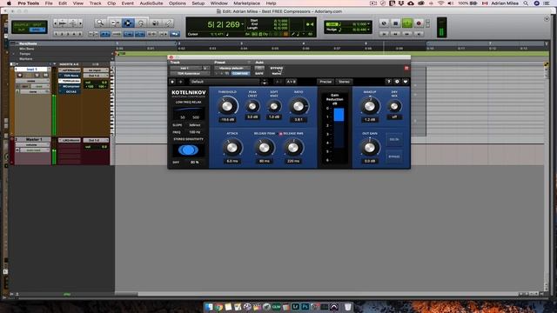Open Spotlight search in menu bar
The height and width of the screenshot is (313, 557).
526,3
